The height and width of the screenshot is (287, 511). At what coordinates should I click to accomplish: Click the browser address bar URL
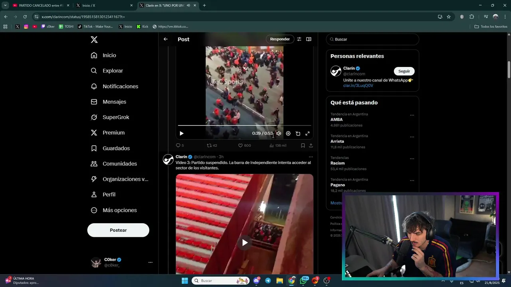(83, 17)
